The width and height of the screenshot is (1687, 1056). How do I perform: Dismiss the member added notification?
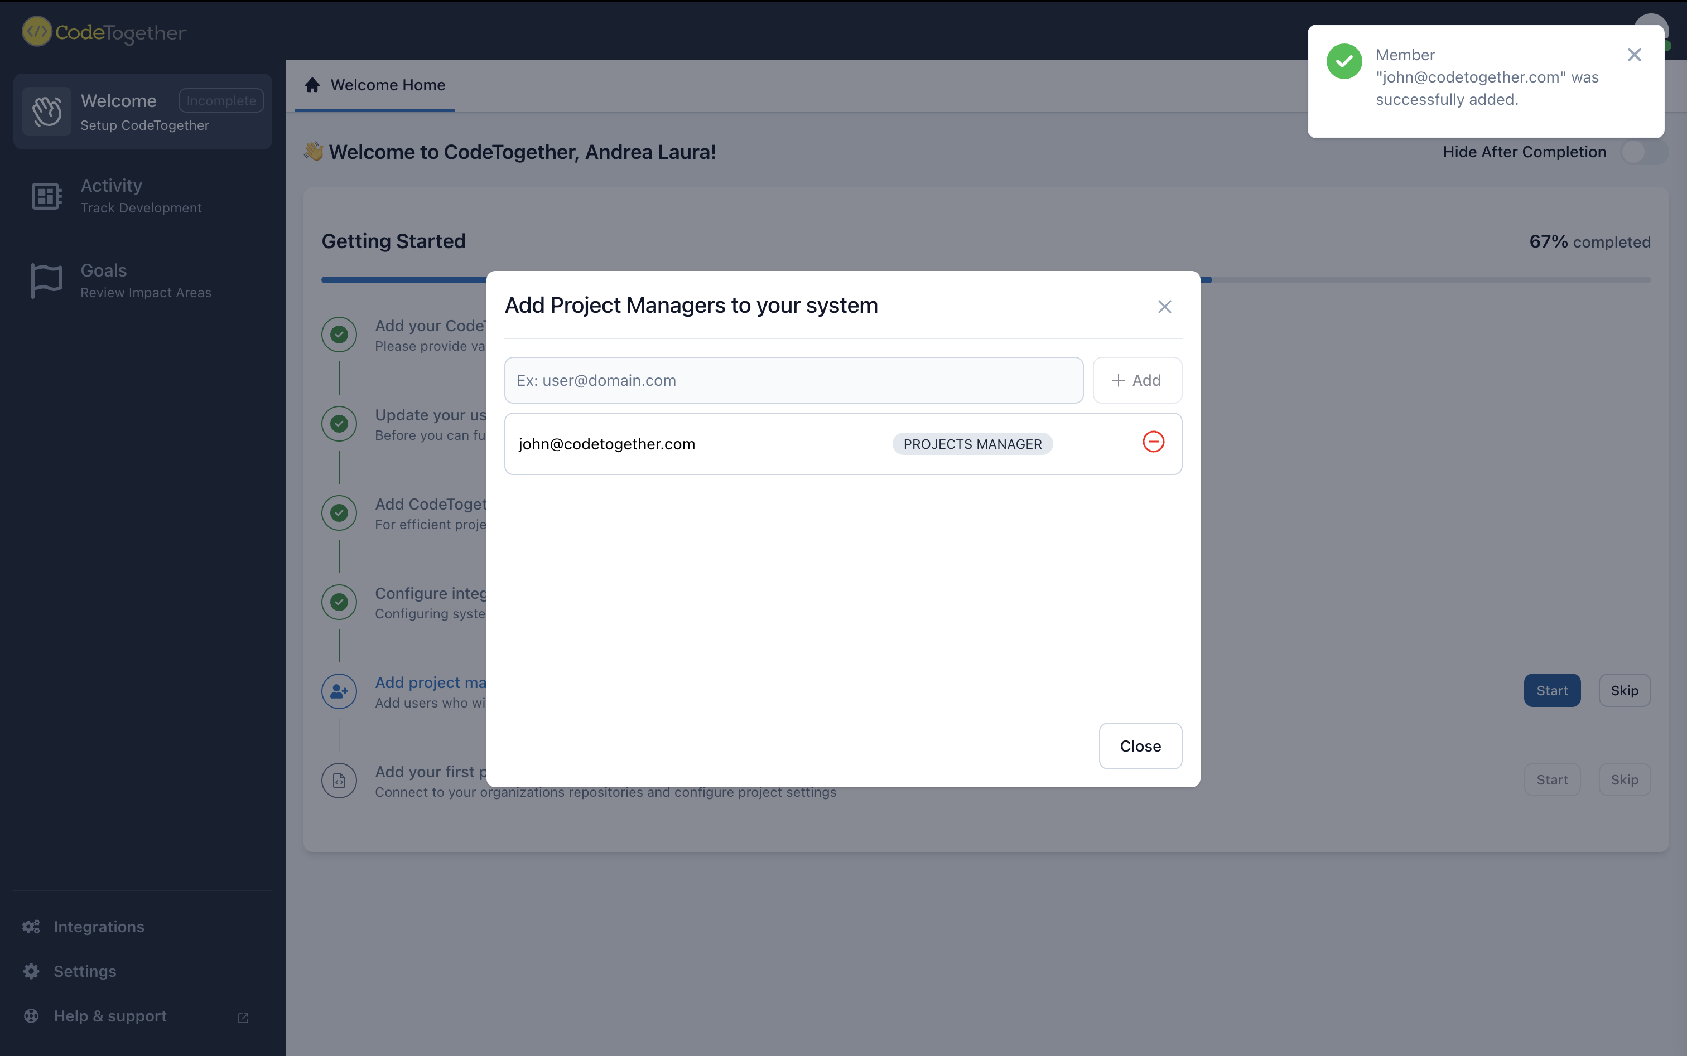[x=1634, y=55]
